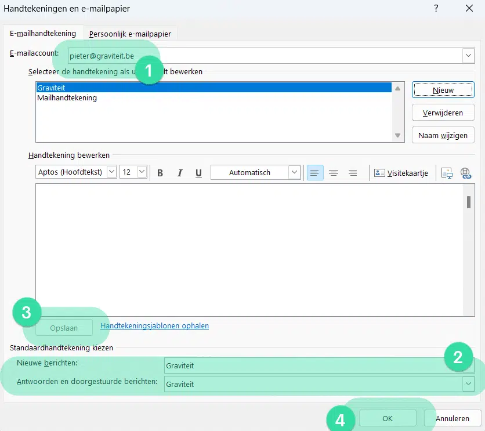Select the E-mailhandtekening tab
Screen dimensions: 485x431
coord(43,34)
